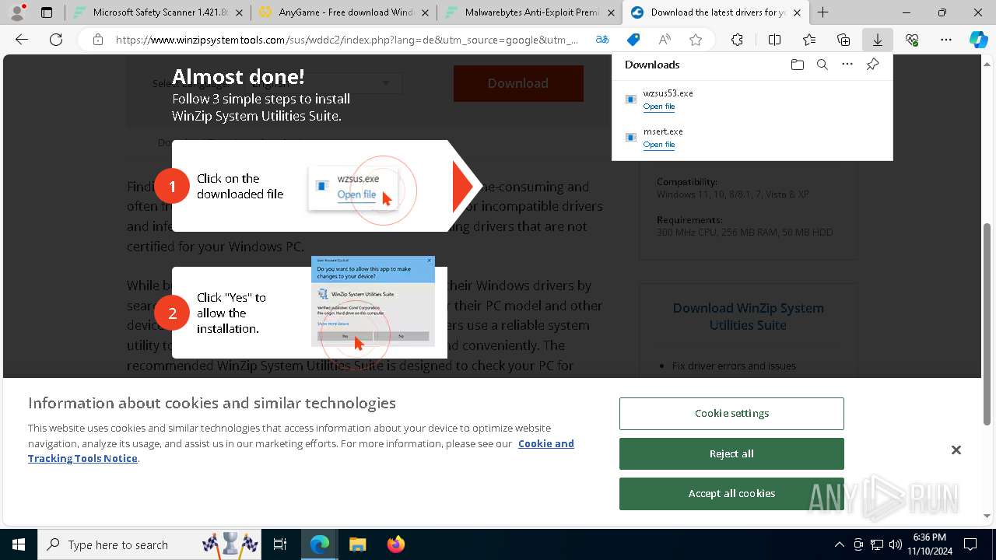Click the msert.exe file name

point(663,131)
